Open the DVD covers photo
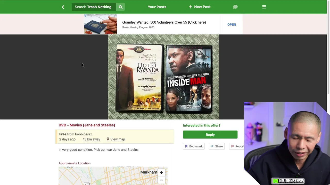330x185 pixels. click(163, 77)
